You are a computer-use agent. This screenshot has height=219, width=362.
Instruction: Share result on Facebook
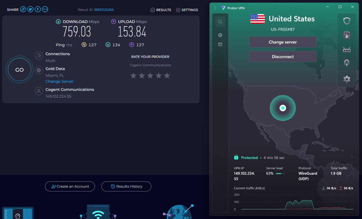pyautogui.click(x=37, y=9)
